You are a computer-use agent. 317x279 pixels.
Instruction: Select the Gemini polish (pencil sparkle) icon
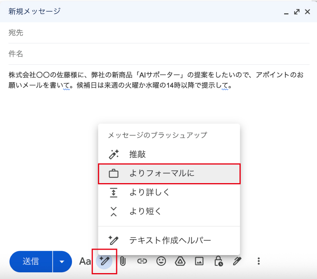(x=104, y=261)
